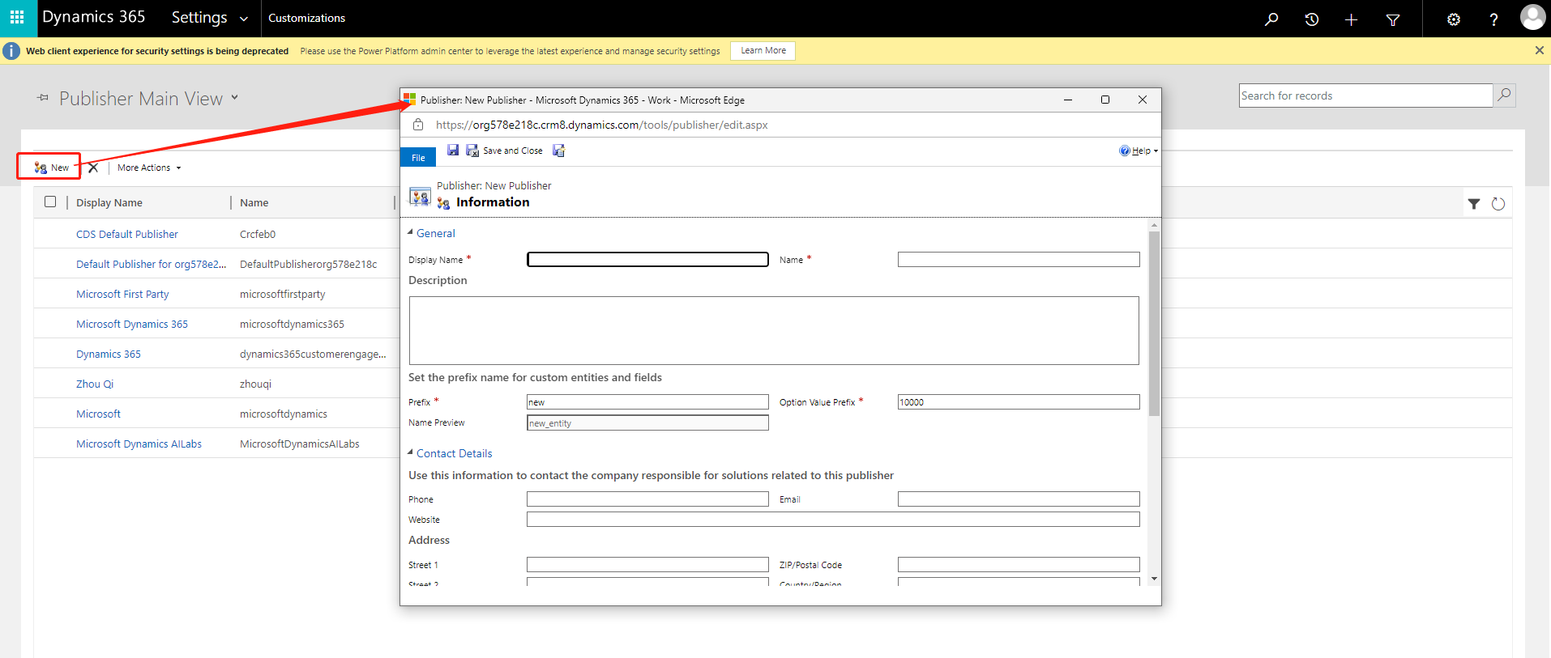Viewport: 1551px width, 658px height.
Task: Click the 'microsoftfirstparty' name cell
Action: tap(282, 294)
